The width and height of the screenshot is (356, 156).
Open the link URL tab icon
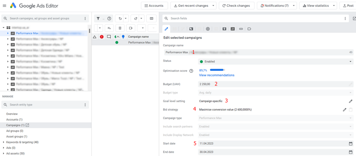(x=241, y=29)
